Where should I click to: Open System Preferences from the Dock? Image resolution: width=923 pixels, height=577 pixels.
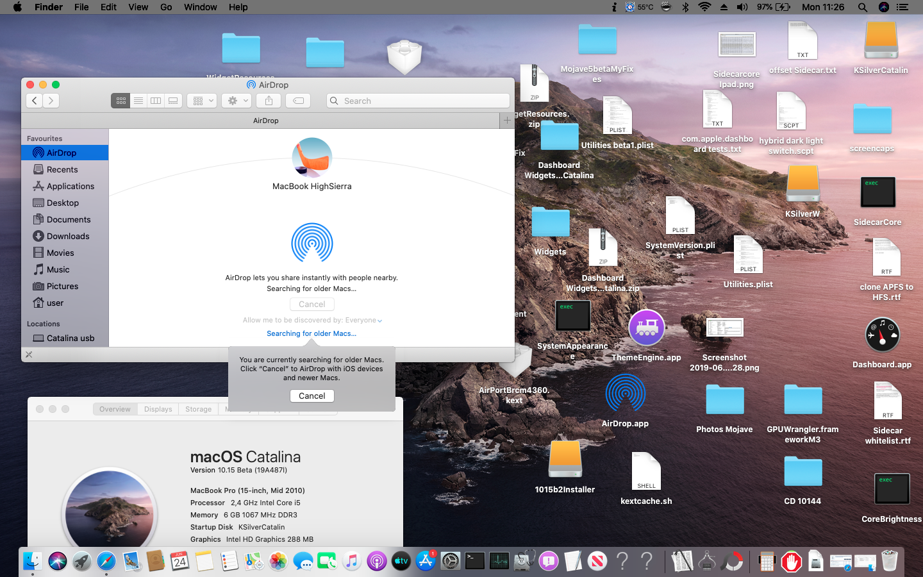point(451,562)
